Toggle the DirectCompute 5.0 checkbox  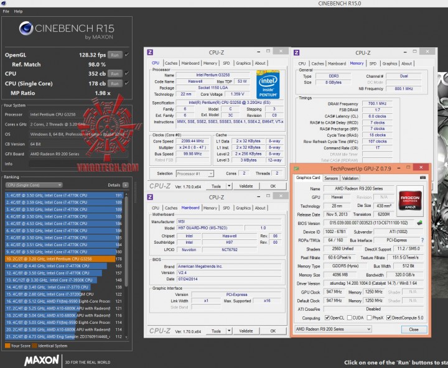tap(388, 318)
